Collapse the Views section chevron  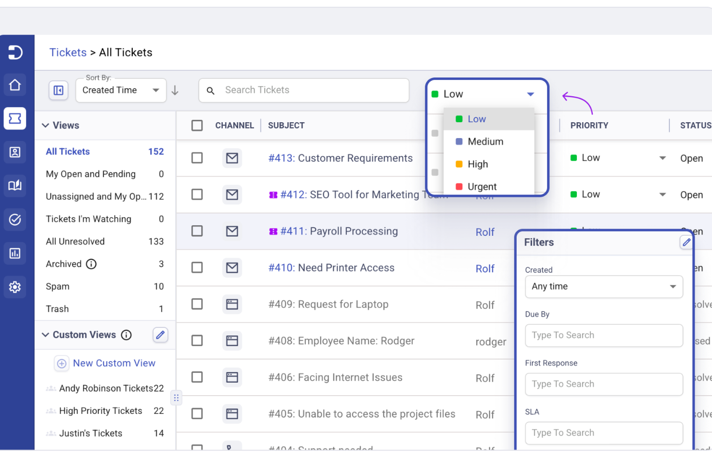coord(46,125)
